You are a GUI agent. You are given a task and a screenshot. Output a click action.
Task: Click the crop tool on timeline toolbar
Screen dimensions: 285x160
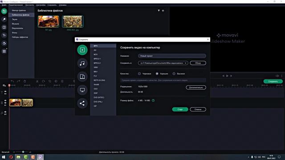(50, 81)
